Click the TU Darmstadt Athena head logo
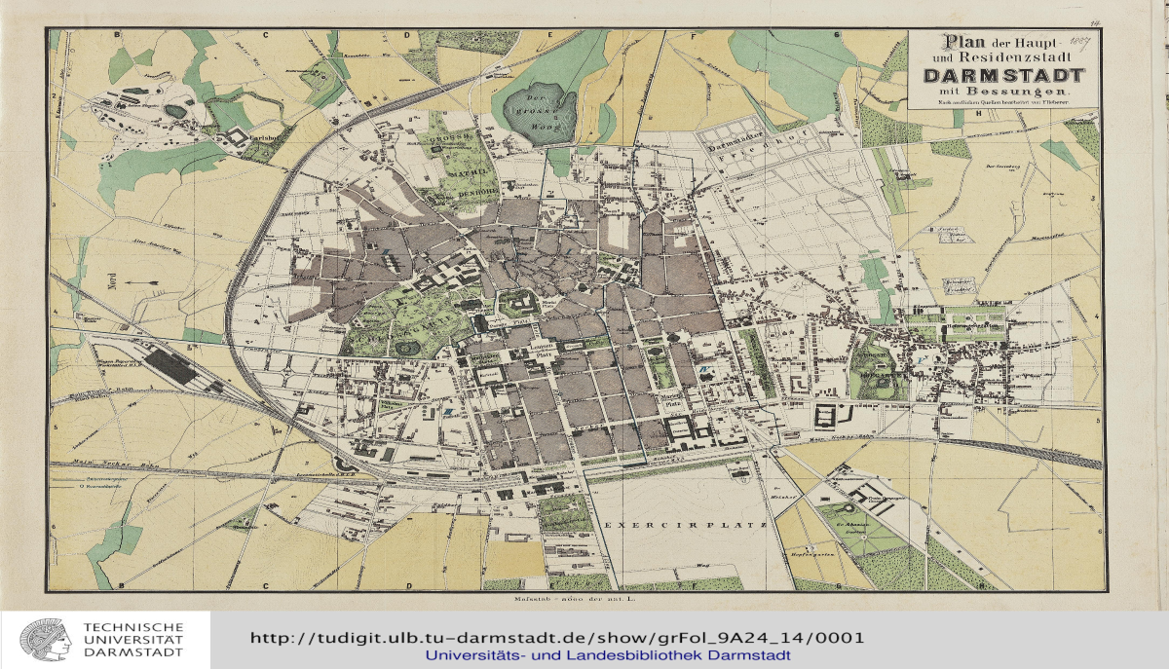1169x669 pixels. coord(46,640)
